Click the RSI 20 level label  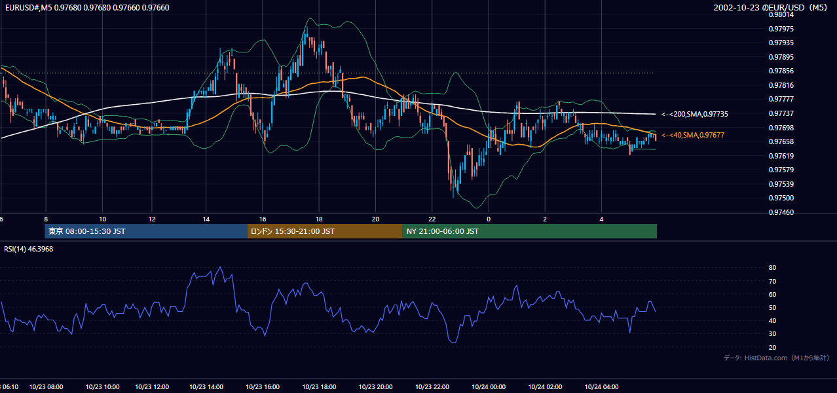tap(773, 347)
